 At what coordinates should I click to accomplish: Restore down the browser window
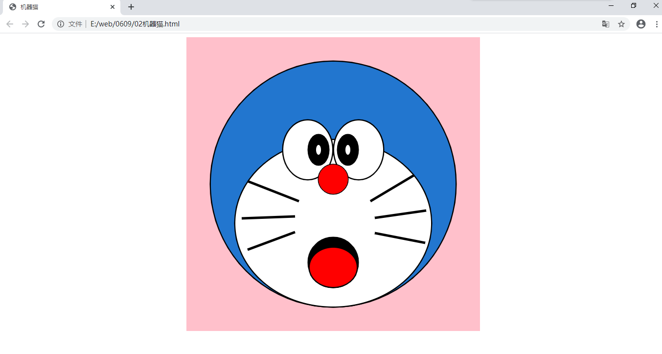tap(634, 5)
